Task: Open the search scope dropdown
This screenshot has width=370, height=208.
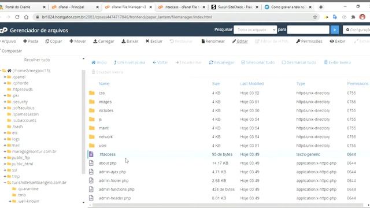Action: [x=255, y=29]
